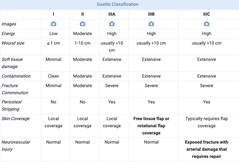Click the Contamination row label
This screenshot has width=239, height=162.
(16, 76)
